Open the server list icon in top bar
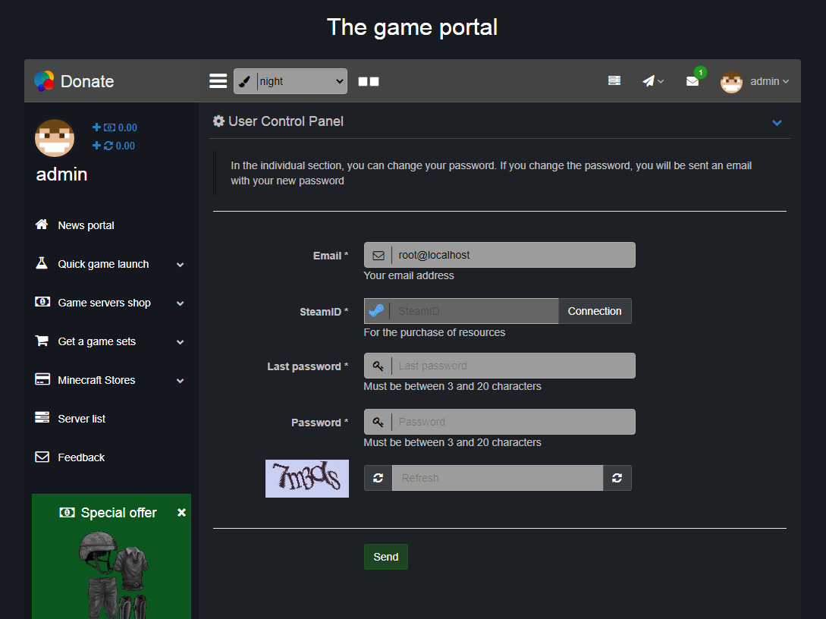Viewport: 826px width, 619px height. (614, 80)
